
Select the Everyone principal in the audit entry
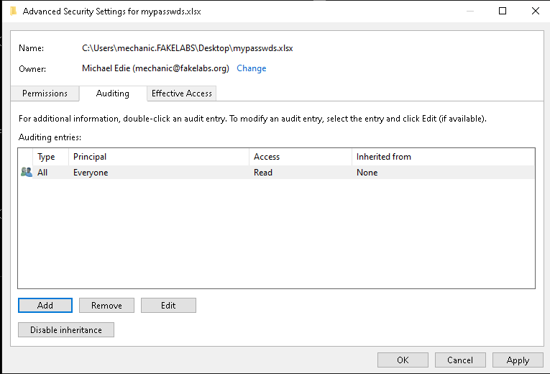pyautogui.click(x=91, y=173)
